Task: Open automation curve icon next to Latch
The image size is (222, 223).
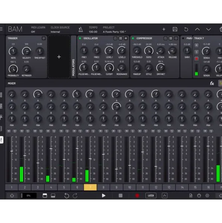Action: [x=164, y=196]
